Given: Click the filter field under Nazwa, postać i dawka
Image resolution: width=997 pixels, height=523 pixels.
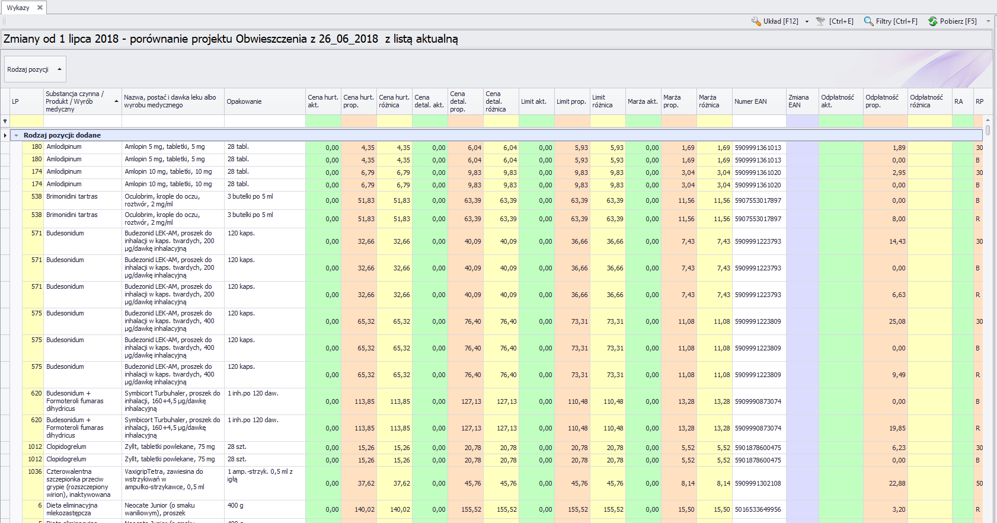Looking at the screenshot, I should click(172, 121).
